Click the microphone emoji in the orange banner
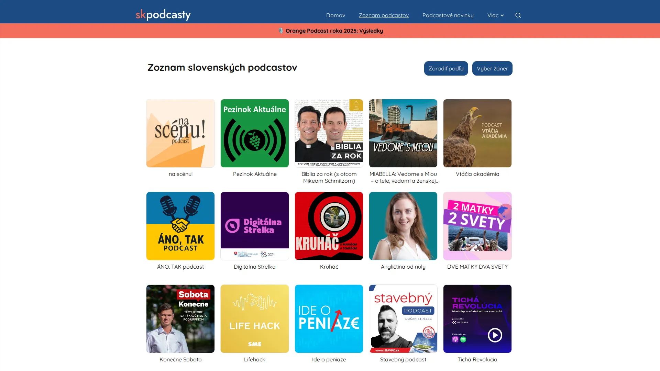 coord(281,31)
